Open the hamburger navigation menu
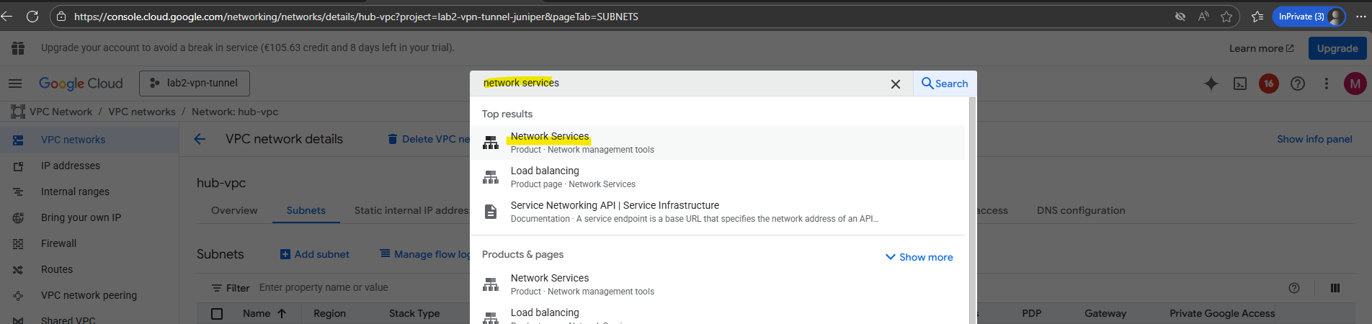Image resolution: width=1372 pixels, height=324 pixels. click(15, 84)
